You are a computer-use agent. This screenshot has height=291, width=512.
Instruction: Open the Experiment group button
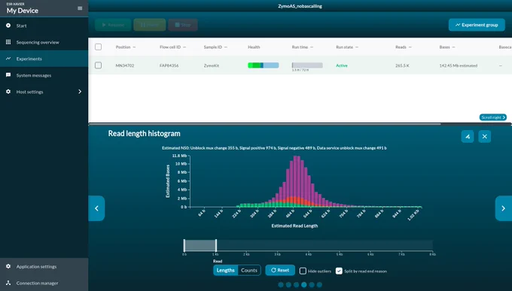477,25
